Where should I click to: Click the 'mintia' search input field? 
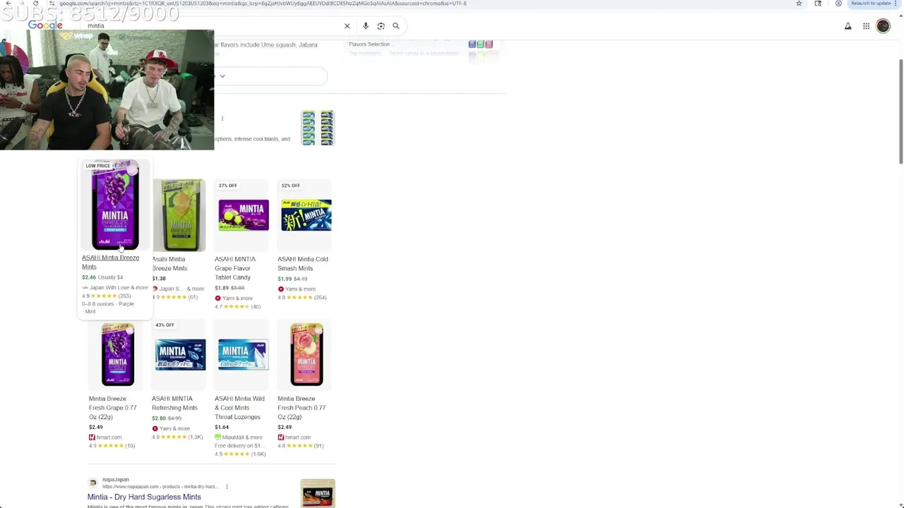pyautogui.click(x=212, y=26)
